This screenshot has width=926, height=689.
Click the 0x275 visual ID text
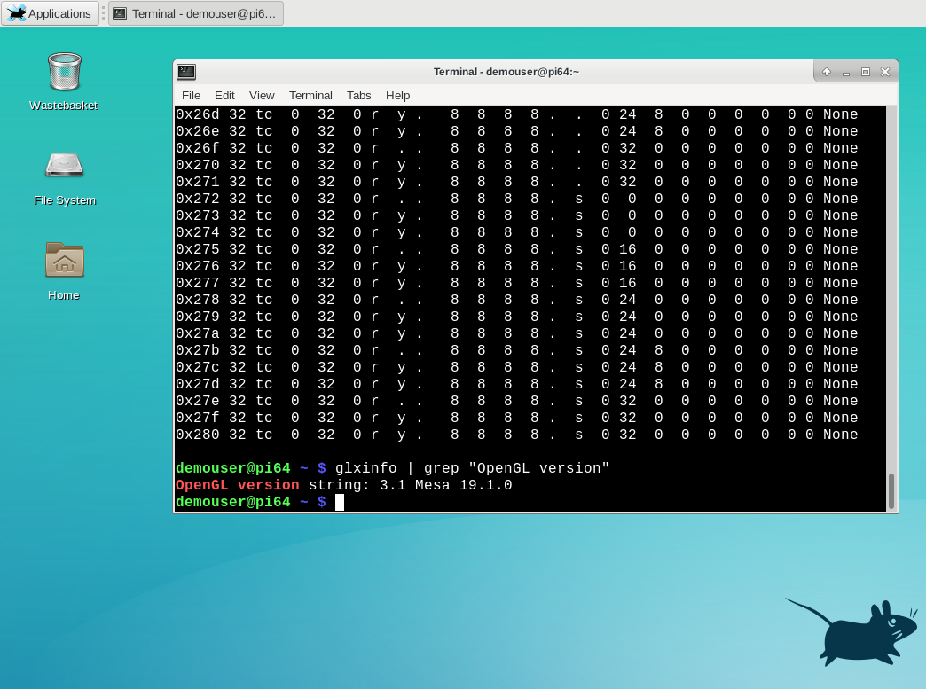click(197, 249)
